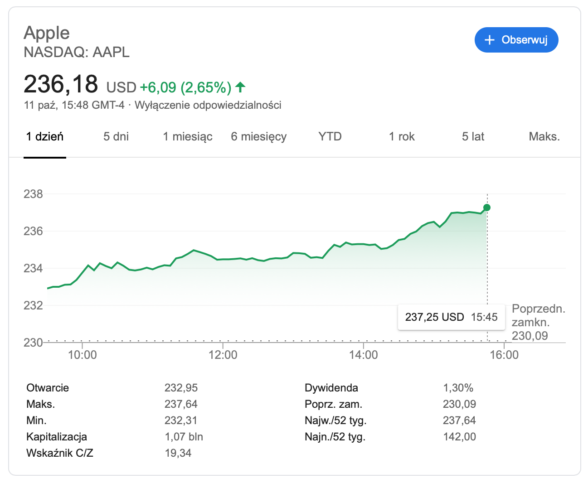Select the 1 dzień tab
The height and width of the screenshot is (483, 588).
(45, 136)
